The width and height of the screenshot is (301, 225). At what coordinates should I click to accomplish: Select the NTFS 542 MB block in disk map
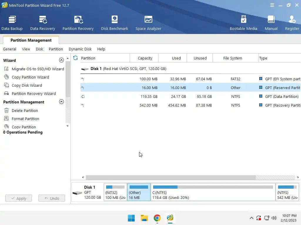(x=287, y=192)
